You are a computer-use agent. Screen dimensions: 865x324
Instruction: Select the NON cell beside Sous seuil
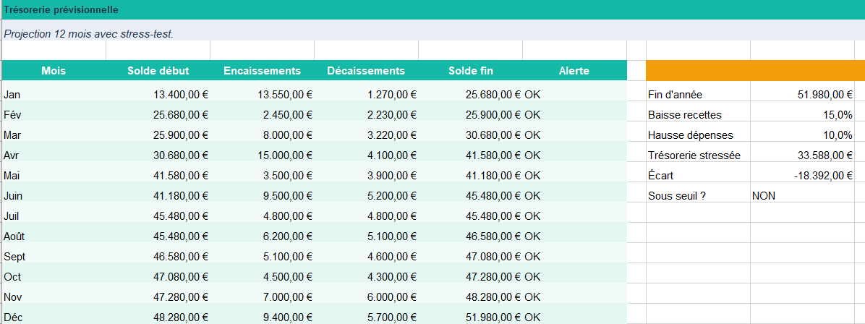click(803, 195)
